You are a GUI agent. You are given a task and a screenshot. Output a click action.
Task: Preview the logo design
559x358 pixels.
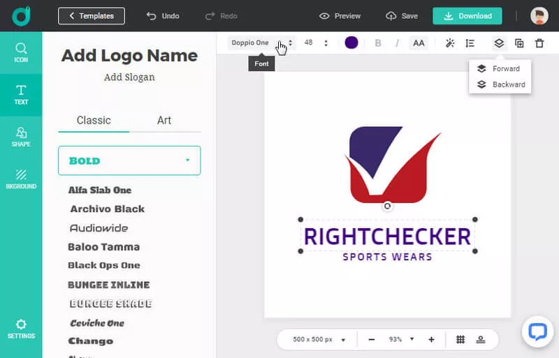tap(340, 16)
